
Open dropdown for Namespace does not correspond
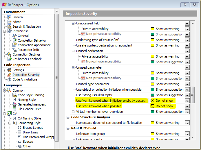pos(187,123)
